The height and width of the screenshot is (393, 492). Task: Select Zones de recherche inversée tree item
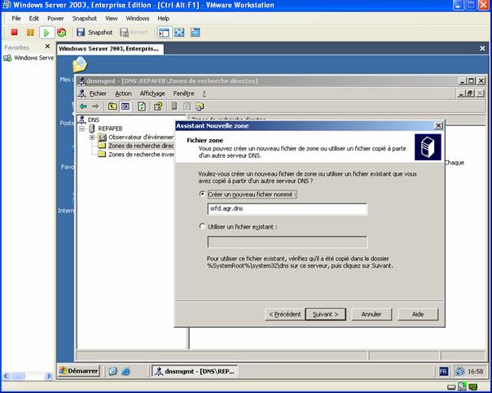[x=141, y=155]
